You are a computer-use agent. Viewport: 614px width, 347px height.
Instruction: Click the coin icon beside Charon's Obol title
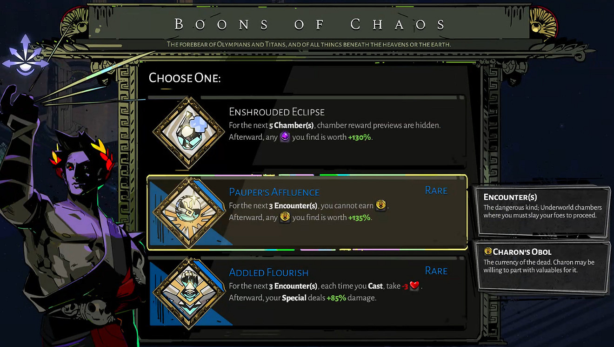click(487, 252)
